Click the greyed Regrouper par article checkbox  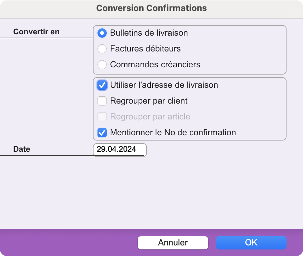point(102,117)
